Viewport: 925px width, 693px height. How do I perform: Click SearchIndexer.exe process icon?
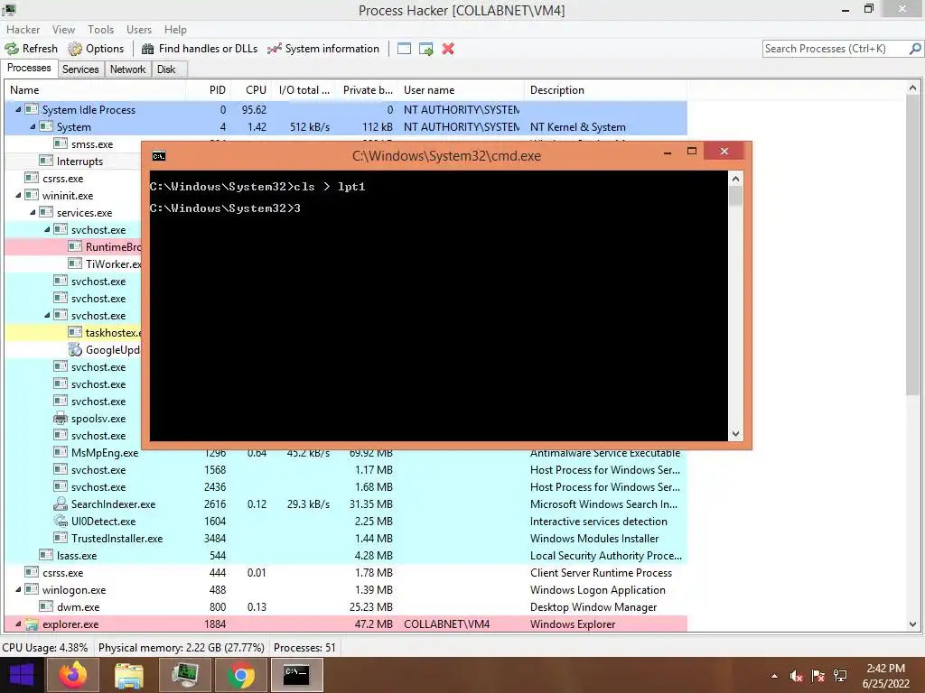coord(61,504)
